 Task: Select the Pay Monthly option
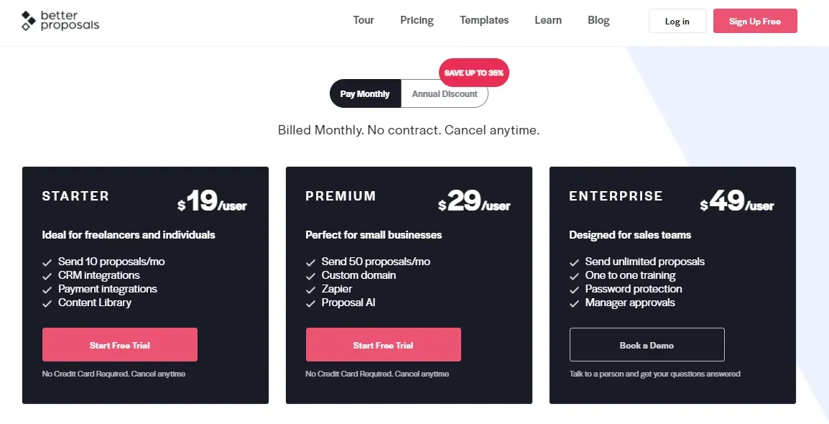365,93
